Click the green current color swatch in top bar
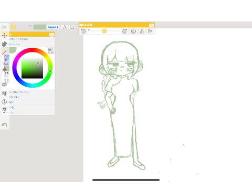252x189 pixels. pos(40,27)
